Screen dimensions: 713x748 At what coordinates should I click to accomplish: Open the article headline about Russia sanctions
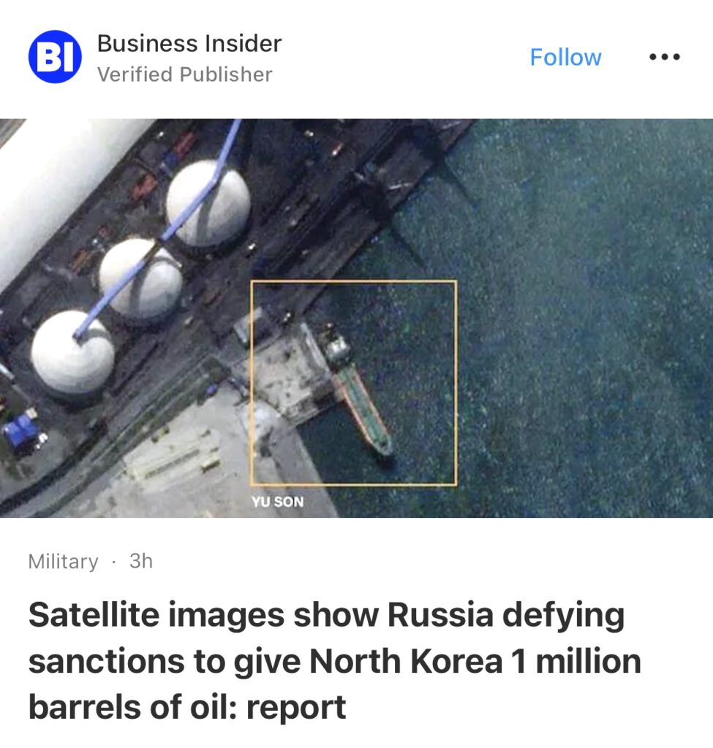334,660
